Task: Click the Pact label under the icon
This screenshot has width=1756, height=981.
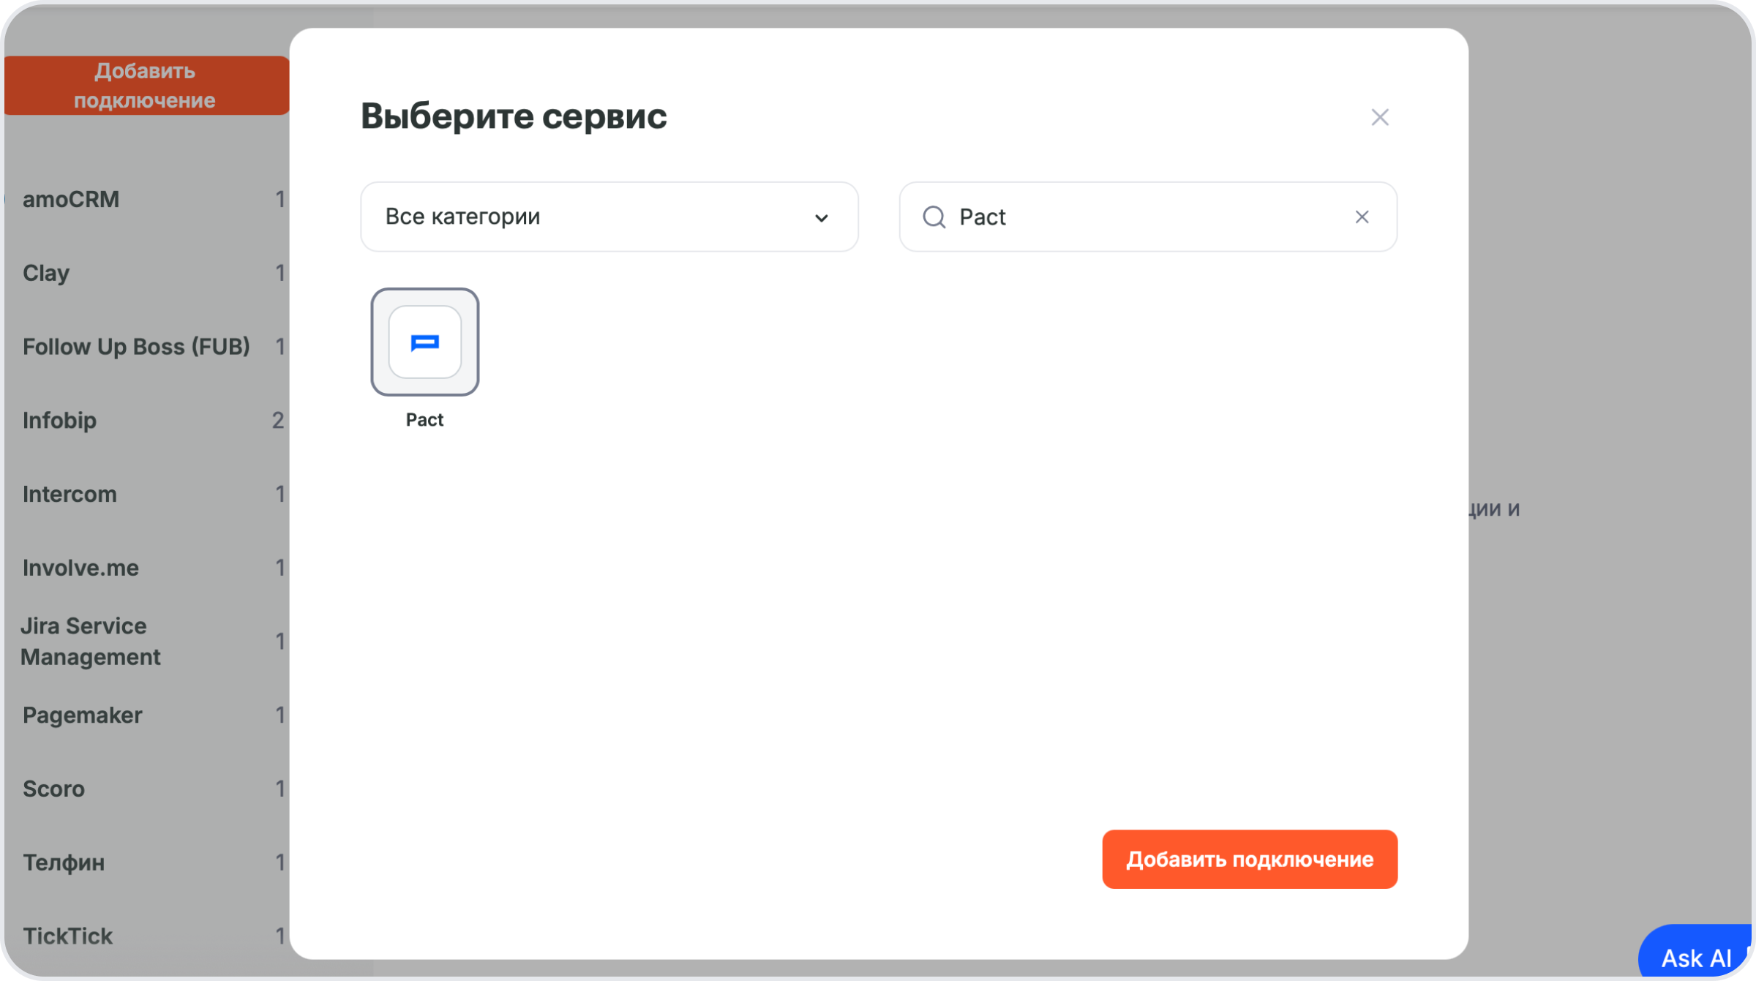Action: (x=424, y=420)
